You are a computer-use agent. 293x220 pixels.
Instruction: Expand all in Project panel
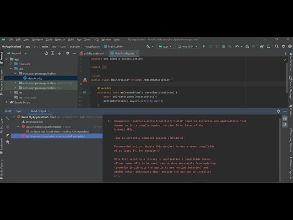coord(53,53)
